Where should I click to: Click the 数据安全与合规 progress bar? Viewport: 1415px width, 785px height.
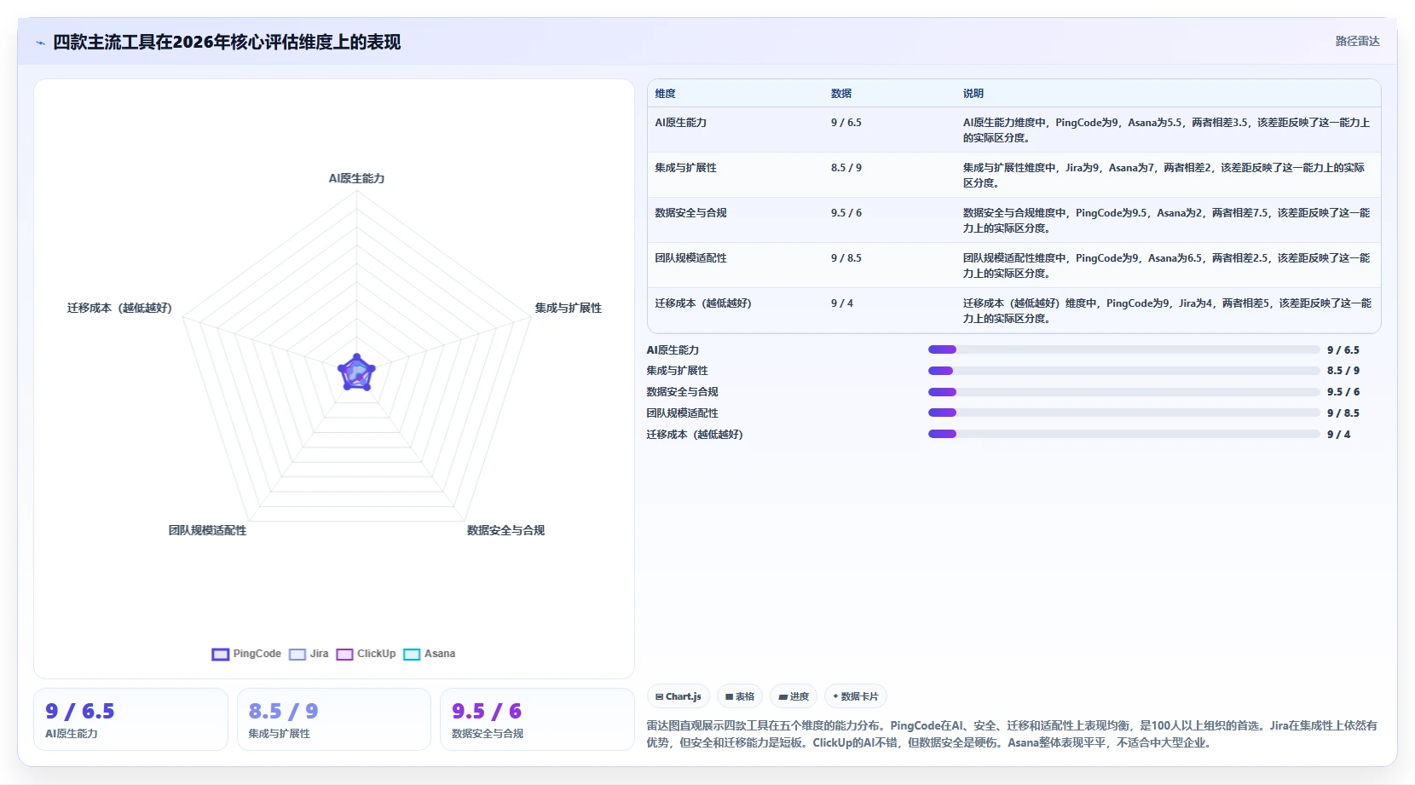(1123, 392)
